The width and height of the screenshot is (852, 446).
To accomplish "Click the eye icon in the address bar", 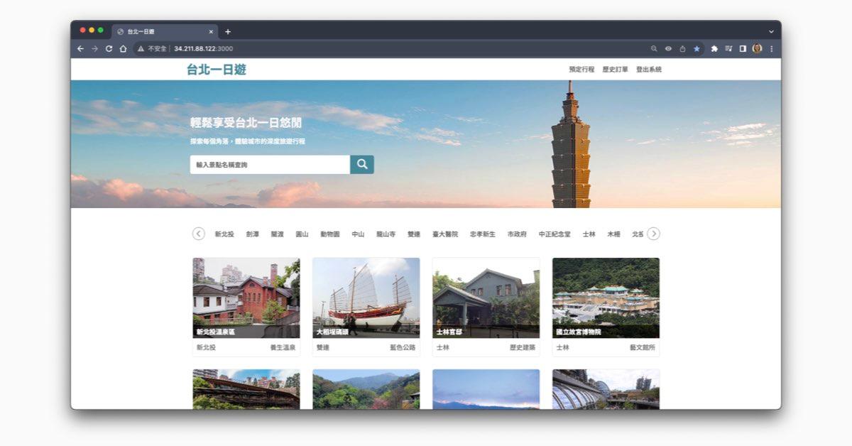I will click(668, 49).
